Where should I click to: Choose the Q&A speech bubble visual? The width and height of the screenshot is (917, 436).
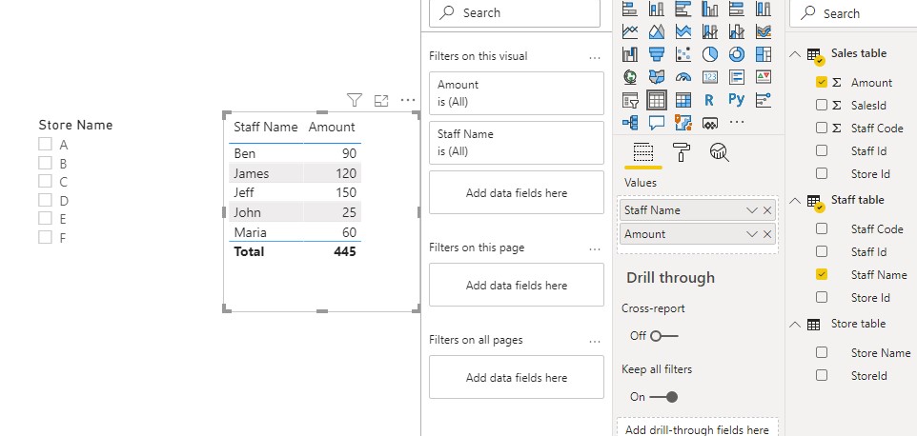tap(657, 123)
